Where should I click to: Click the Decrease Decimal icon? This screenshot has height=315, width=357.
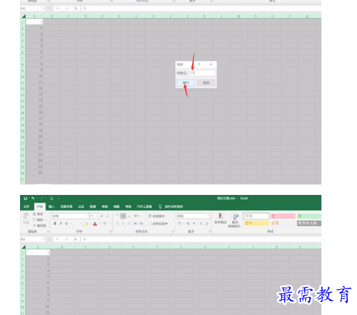point(207,223)
